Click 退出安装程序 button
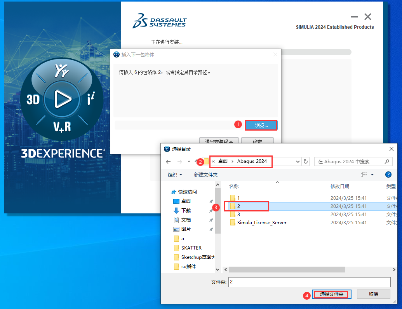Image resolution: width=402 pixels, height=309 pixels. pos(219,141)
